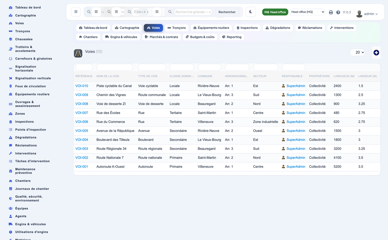
Task: Click the Nom de la voie filter field
Action: pyautogui.click(x=115, y=67)
